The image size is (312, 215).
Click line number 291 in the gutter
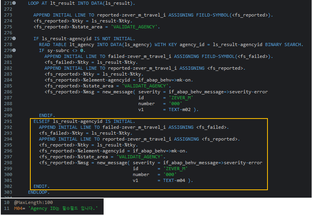(8, 121)
